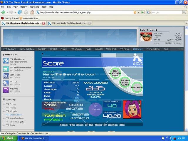Click the low res link under FFR The Game
The width and height of the screenshot is (188, 141).
(13, 64)
